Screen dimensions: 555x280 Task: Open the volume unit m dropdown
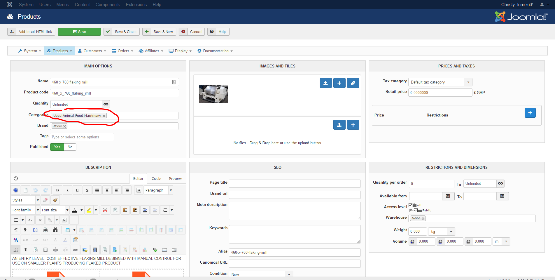click(501, 241)
